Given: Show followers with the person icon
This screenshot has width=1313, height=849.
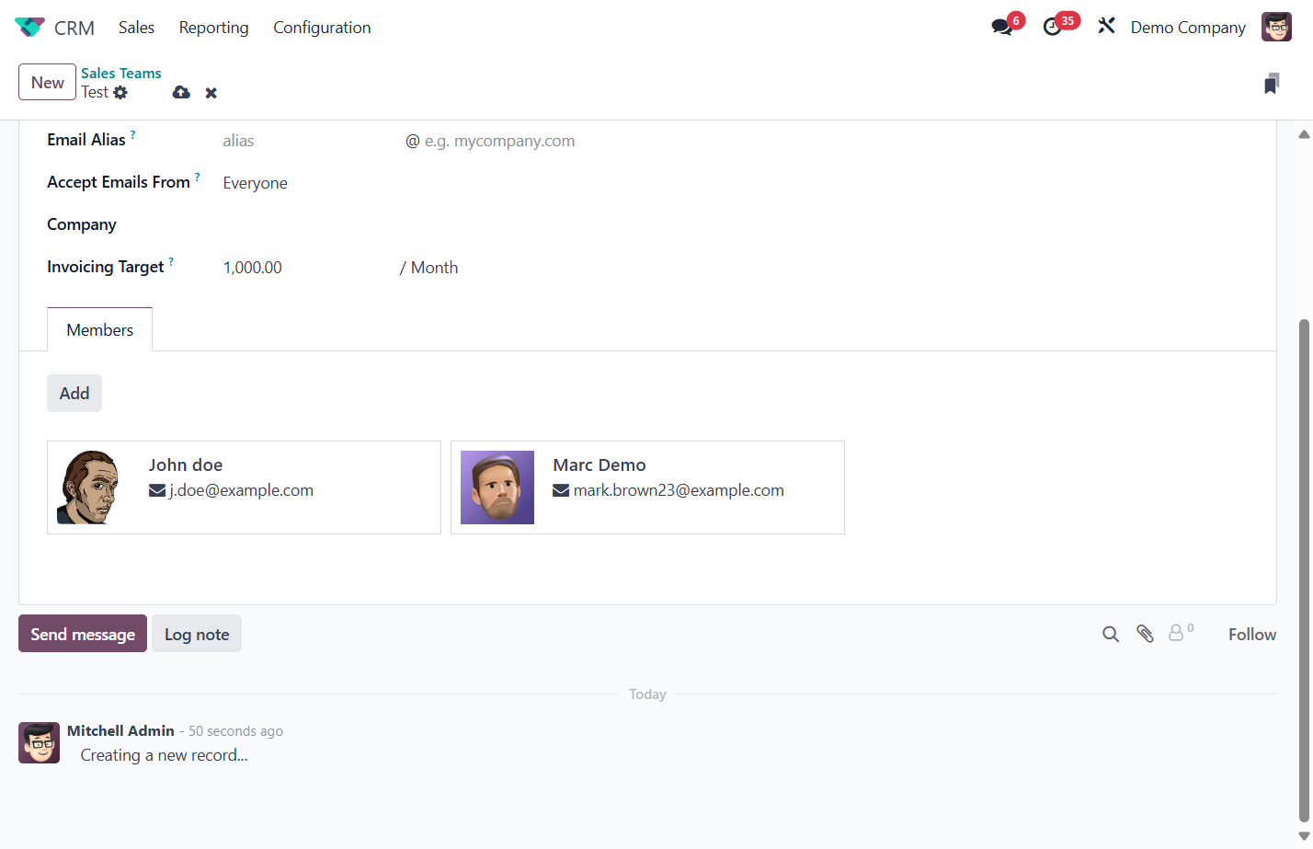Looking at the screenshot, I should pos(1176,633).
